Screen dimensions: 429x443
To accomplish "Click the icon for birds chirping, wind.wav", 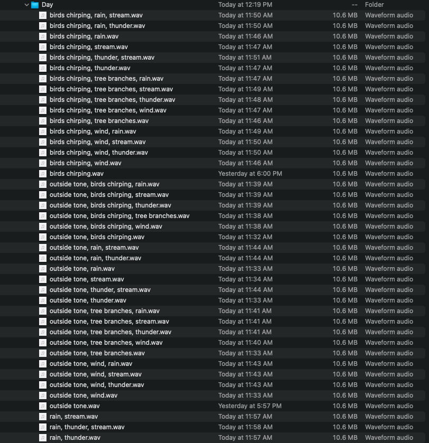I will [x=43, y=163].
